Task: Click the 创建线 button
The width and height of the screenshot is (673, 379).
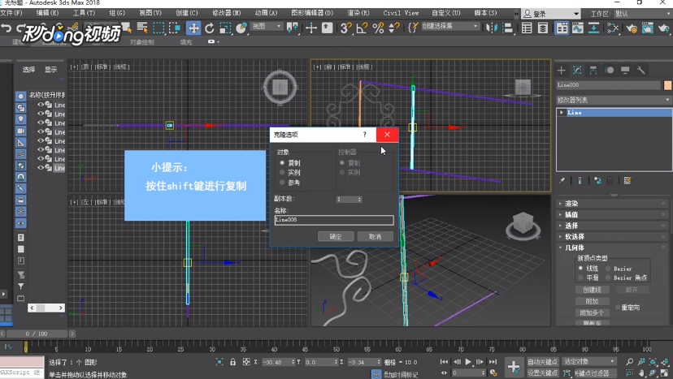Action: pyautogui.click(x=593, y=291)
